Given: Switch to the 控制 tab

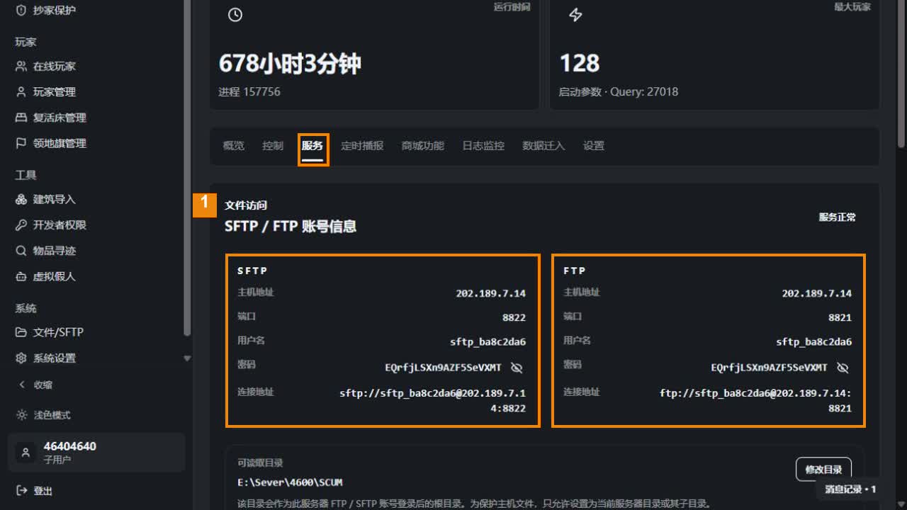Looking at the screenshot, I should (273, 146).
